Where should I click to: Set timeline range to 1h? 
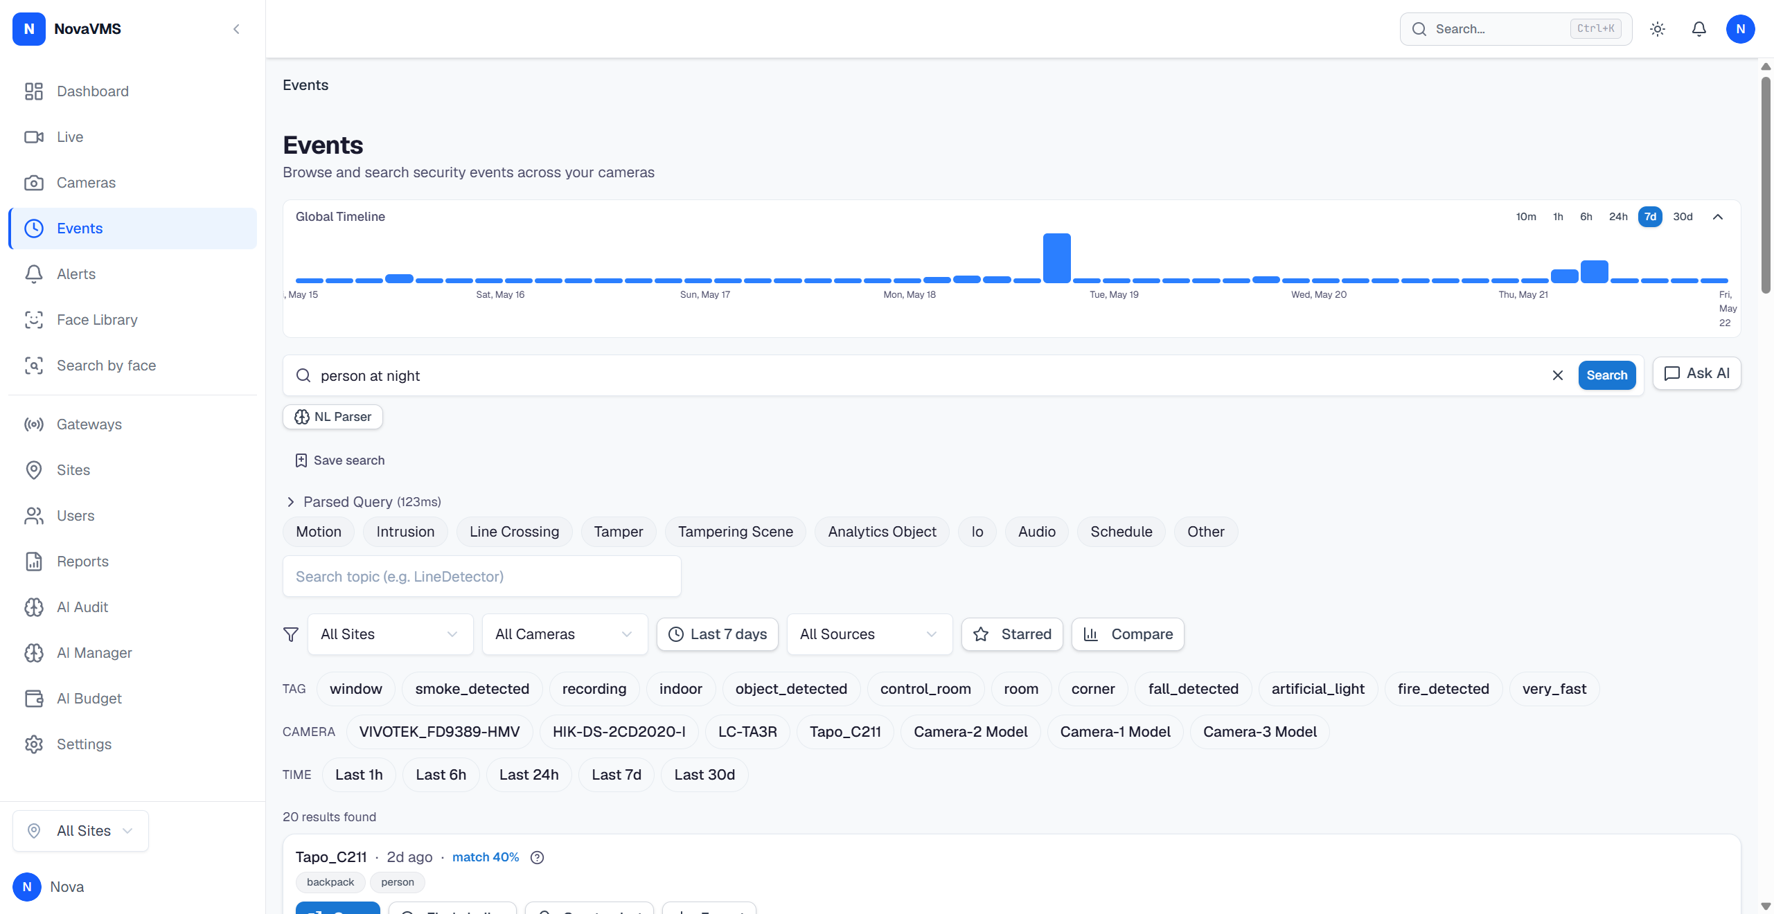1558,217
